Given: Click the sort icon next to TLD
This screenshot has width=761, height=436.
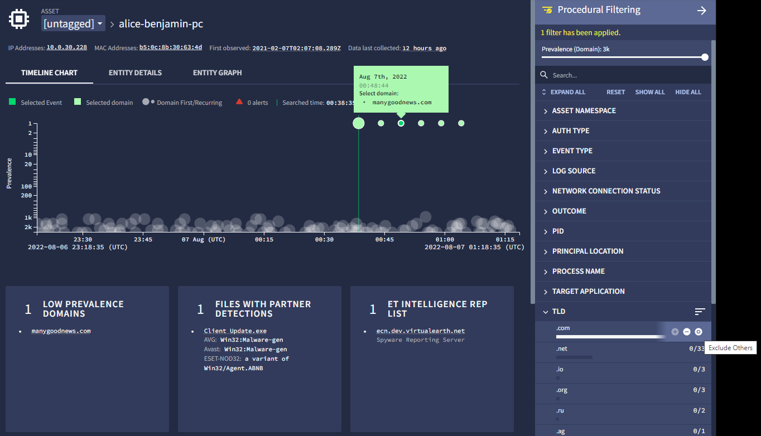Looking at the screenshot, I should click(700, 311).
